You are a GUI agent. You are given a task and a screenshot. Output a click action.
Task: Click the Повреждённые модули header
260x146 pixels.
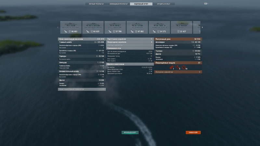(178, 63)
